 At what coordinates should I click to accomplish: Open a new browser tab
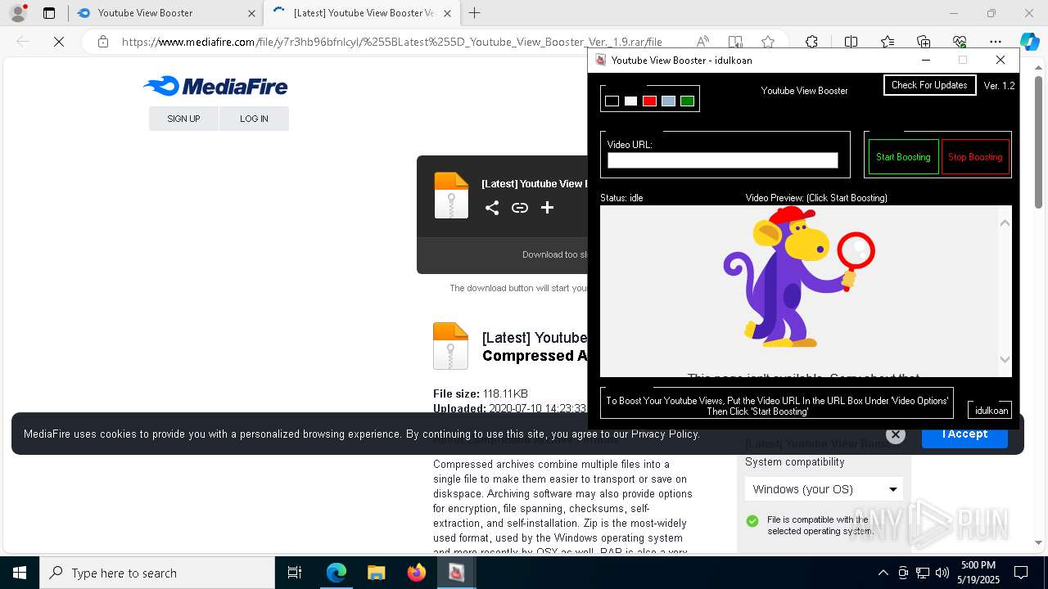[x=474, y=13]
